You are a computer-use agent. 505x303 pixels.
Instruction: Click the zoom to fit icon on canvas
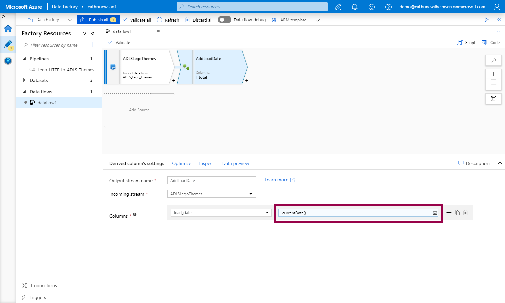tap(493, 99)
